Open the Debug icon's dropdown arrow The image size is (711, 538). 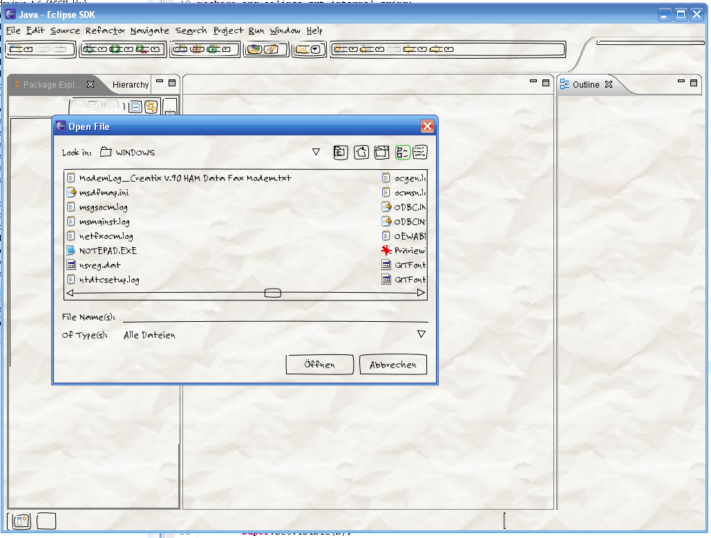[x=102, y=49]
